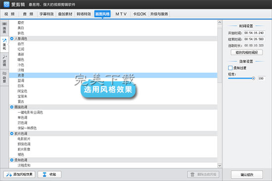Select the 淡雅 style
Screen dimensions: 272x181
tap(21, 70)
